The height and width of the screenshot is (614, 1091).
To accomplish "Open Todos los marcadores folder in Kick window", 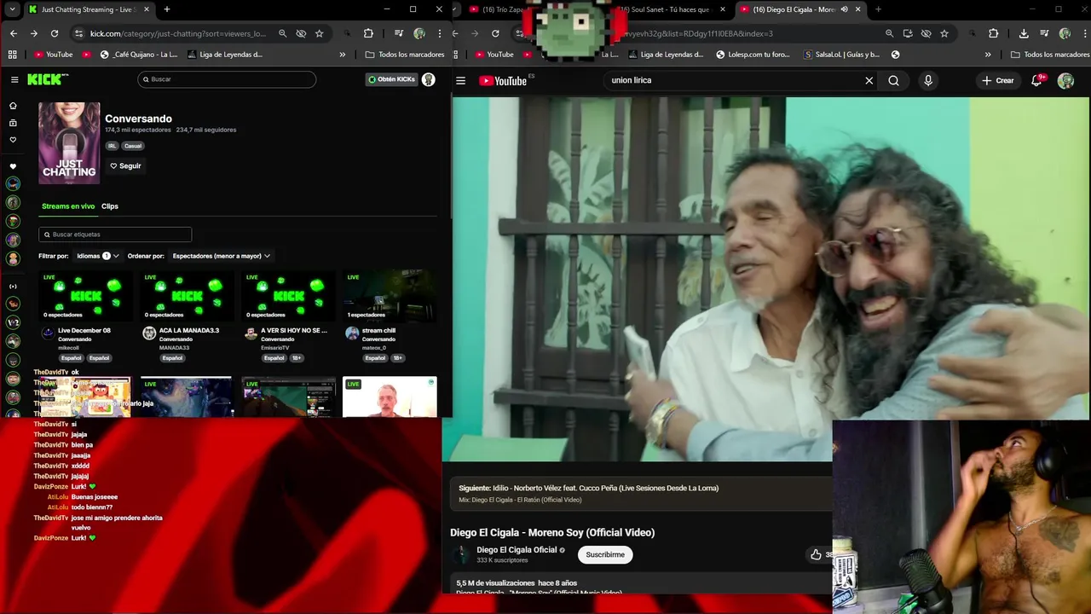I will (x=405, y=55).
